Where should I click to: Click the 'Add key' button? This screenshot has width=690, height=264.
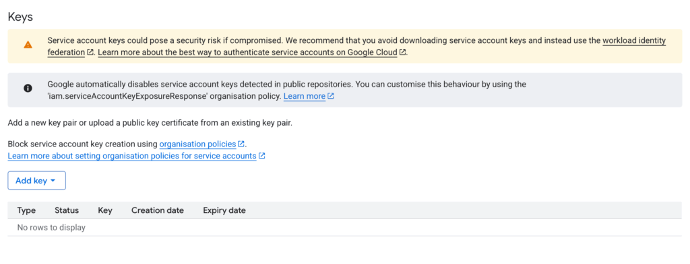tap(36, 181)
